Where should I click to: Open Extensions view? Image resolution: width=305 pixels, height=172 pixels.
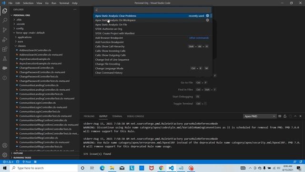pyautogui.click(x=5, y=49)
